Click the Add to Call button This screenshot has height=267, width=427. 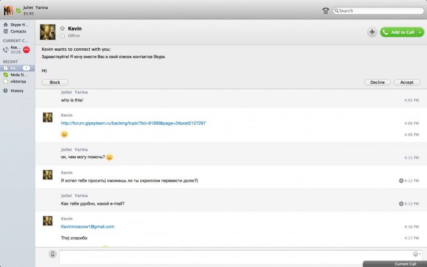(398, 32)
